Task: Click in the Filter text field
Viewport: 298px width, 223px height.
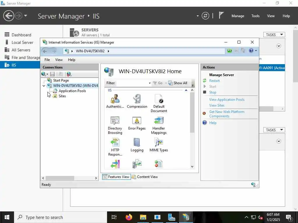Action: pyautogui.click(x=132, y=83)
